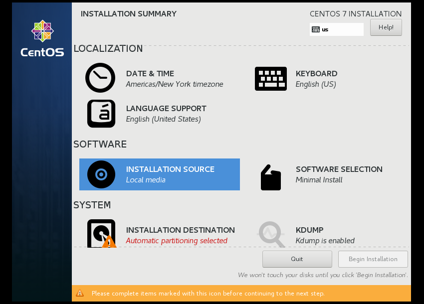Click the Help! button

386,27
